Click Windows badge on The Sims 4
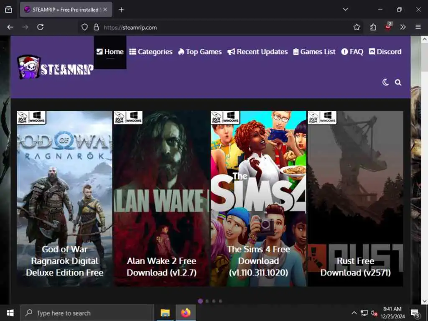Image resolution: width=428 pixels, height=321 pixels. point(231,117)
